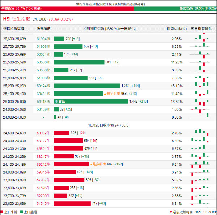Click the 1,446 [+213] contract count

point(139,102)
